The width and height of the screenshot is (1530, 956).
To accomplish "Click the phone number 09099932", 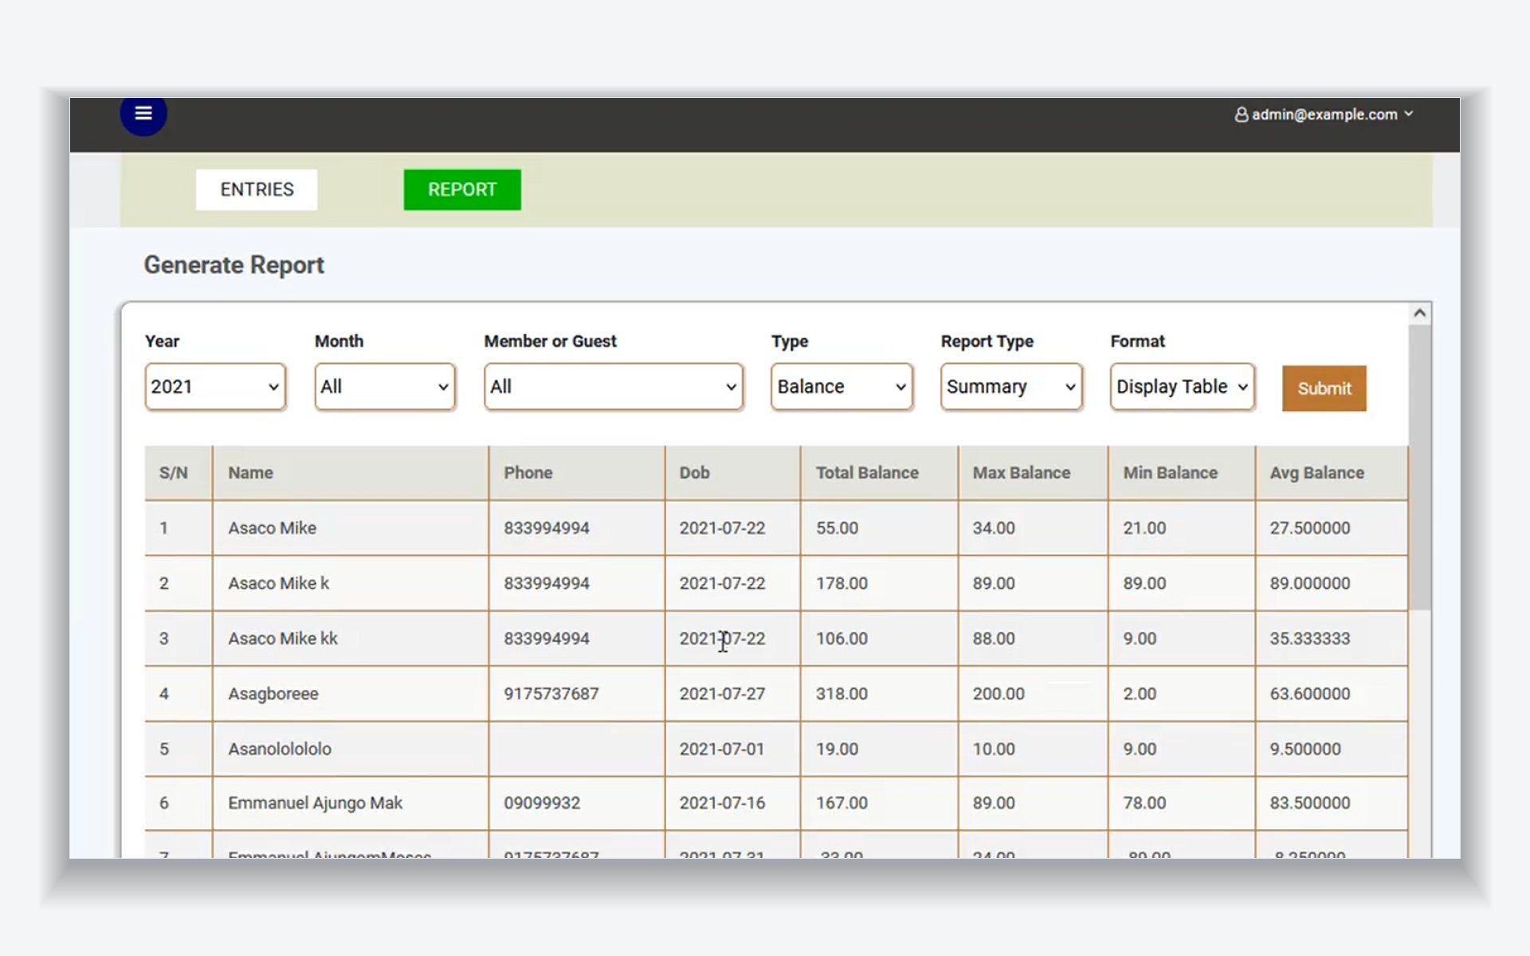I will tap(542, 803).
